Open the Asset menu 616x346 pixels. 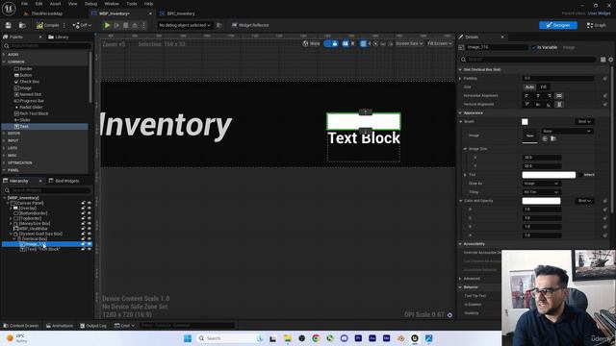55,4
